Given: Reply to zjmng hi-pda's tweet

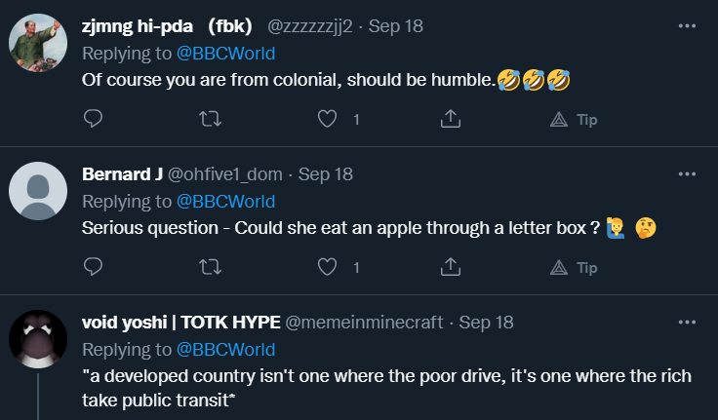Looking at the screenshot, I should (94, 119).
